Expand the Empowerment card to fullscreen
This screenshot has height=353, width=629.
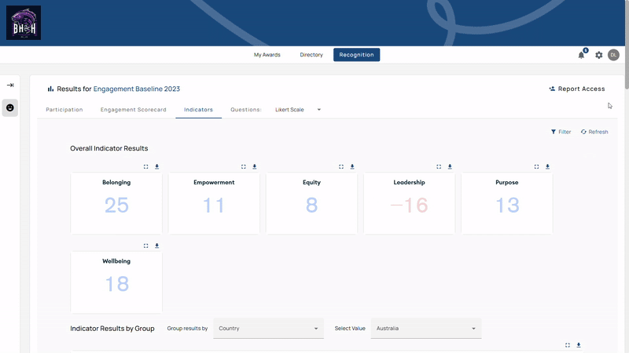click(x=244, y=166)
